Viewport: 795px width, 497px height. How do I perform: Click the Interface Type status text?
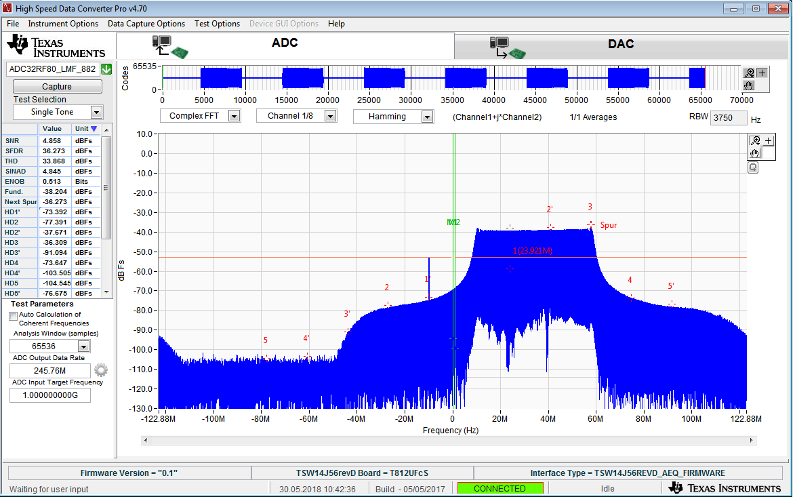(x=628, y=473)
